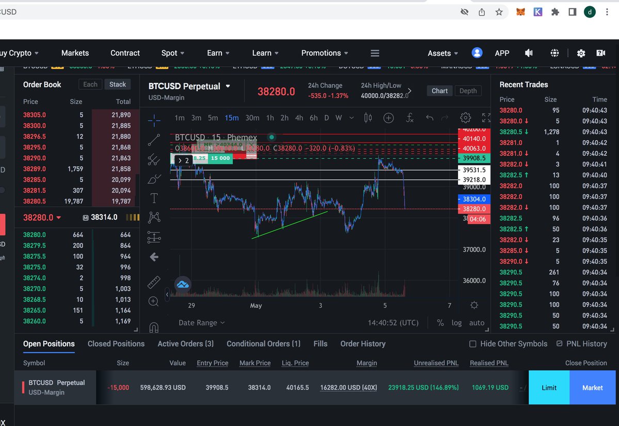
Task: Select the zoom in tool
Action: point(154,302)
